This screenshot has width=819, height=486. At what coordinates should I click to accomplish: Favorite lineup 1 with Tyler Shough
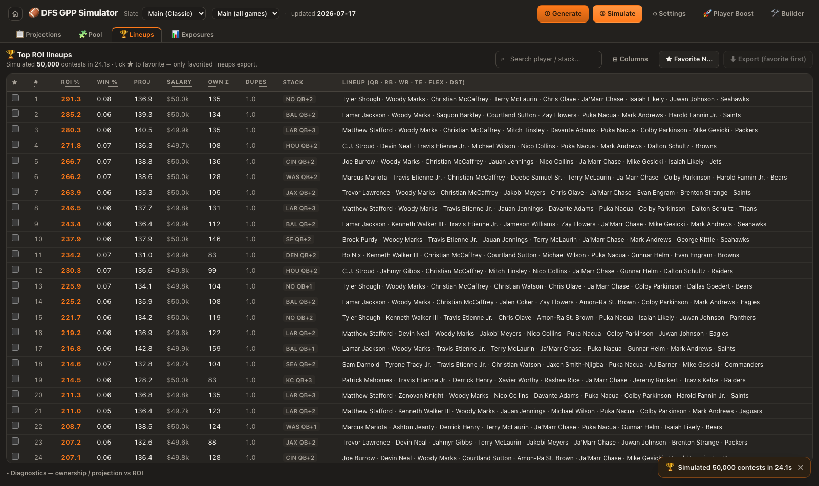15,98
